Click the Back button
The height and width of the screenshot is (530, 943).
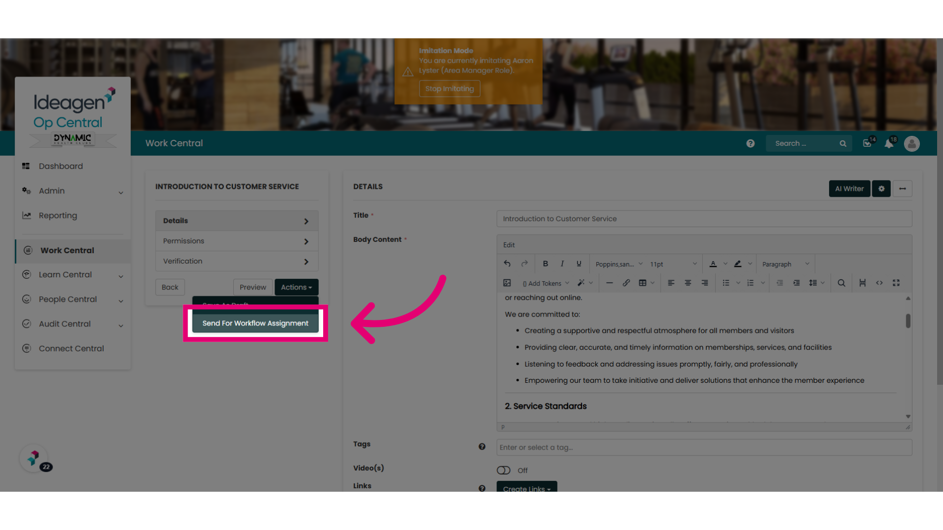[x=170, y=287]
